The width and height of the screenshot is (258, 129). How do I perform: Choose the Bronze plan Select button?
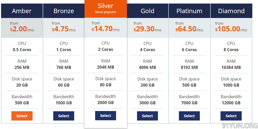tap(64, 116)
